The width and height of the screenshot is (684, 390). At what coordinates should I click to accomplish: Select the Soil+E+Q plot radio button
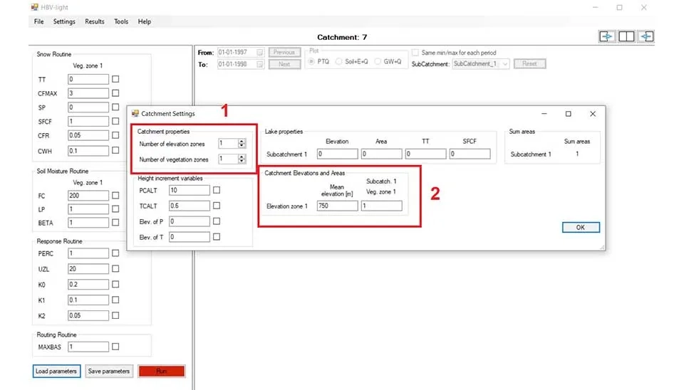coord(339,63)
